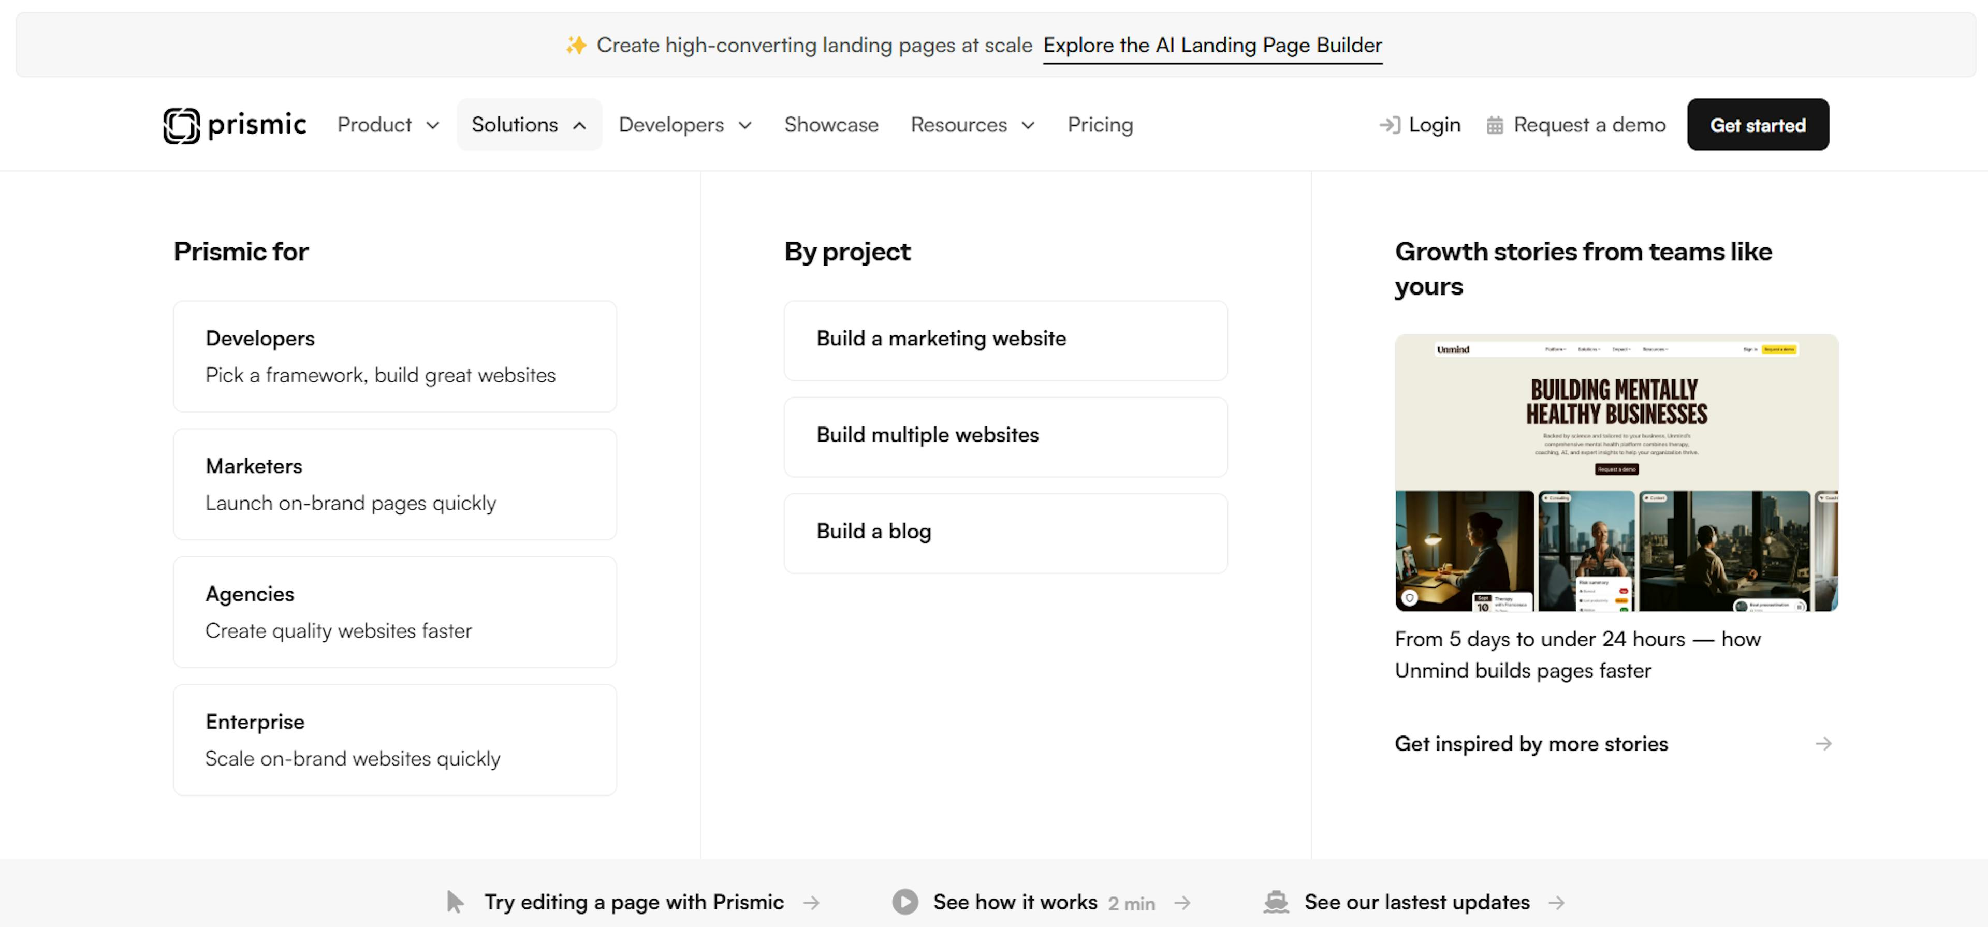Click the calendar icon beside Request a demo

1495,125
